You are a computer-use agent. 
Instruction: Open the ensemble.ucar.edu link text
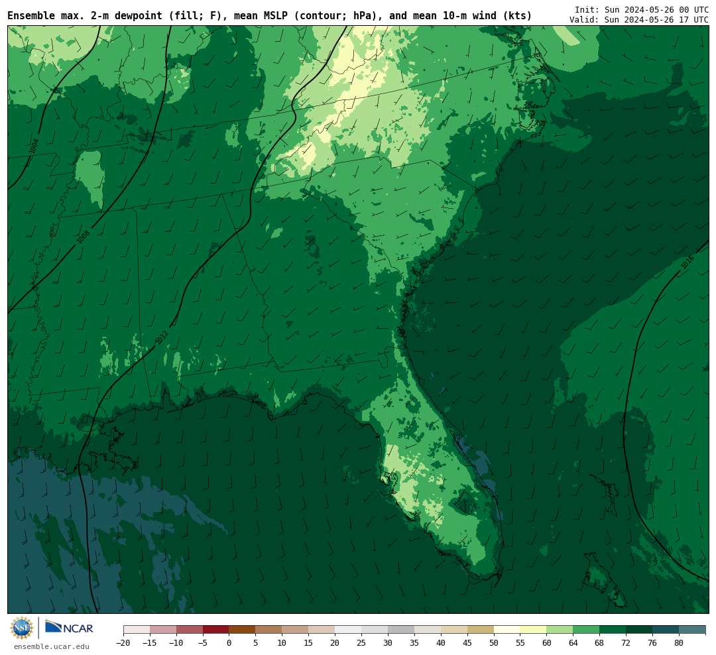52,646
